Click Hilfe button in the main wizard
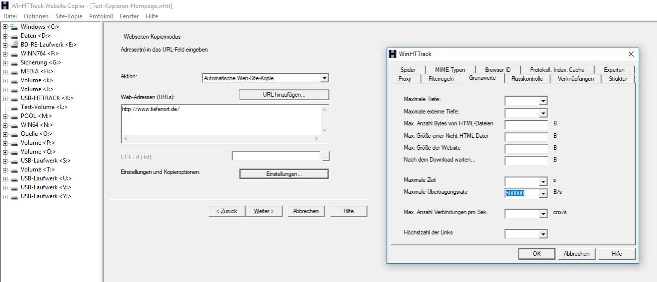 coord(349,211)
